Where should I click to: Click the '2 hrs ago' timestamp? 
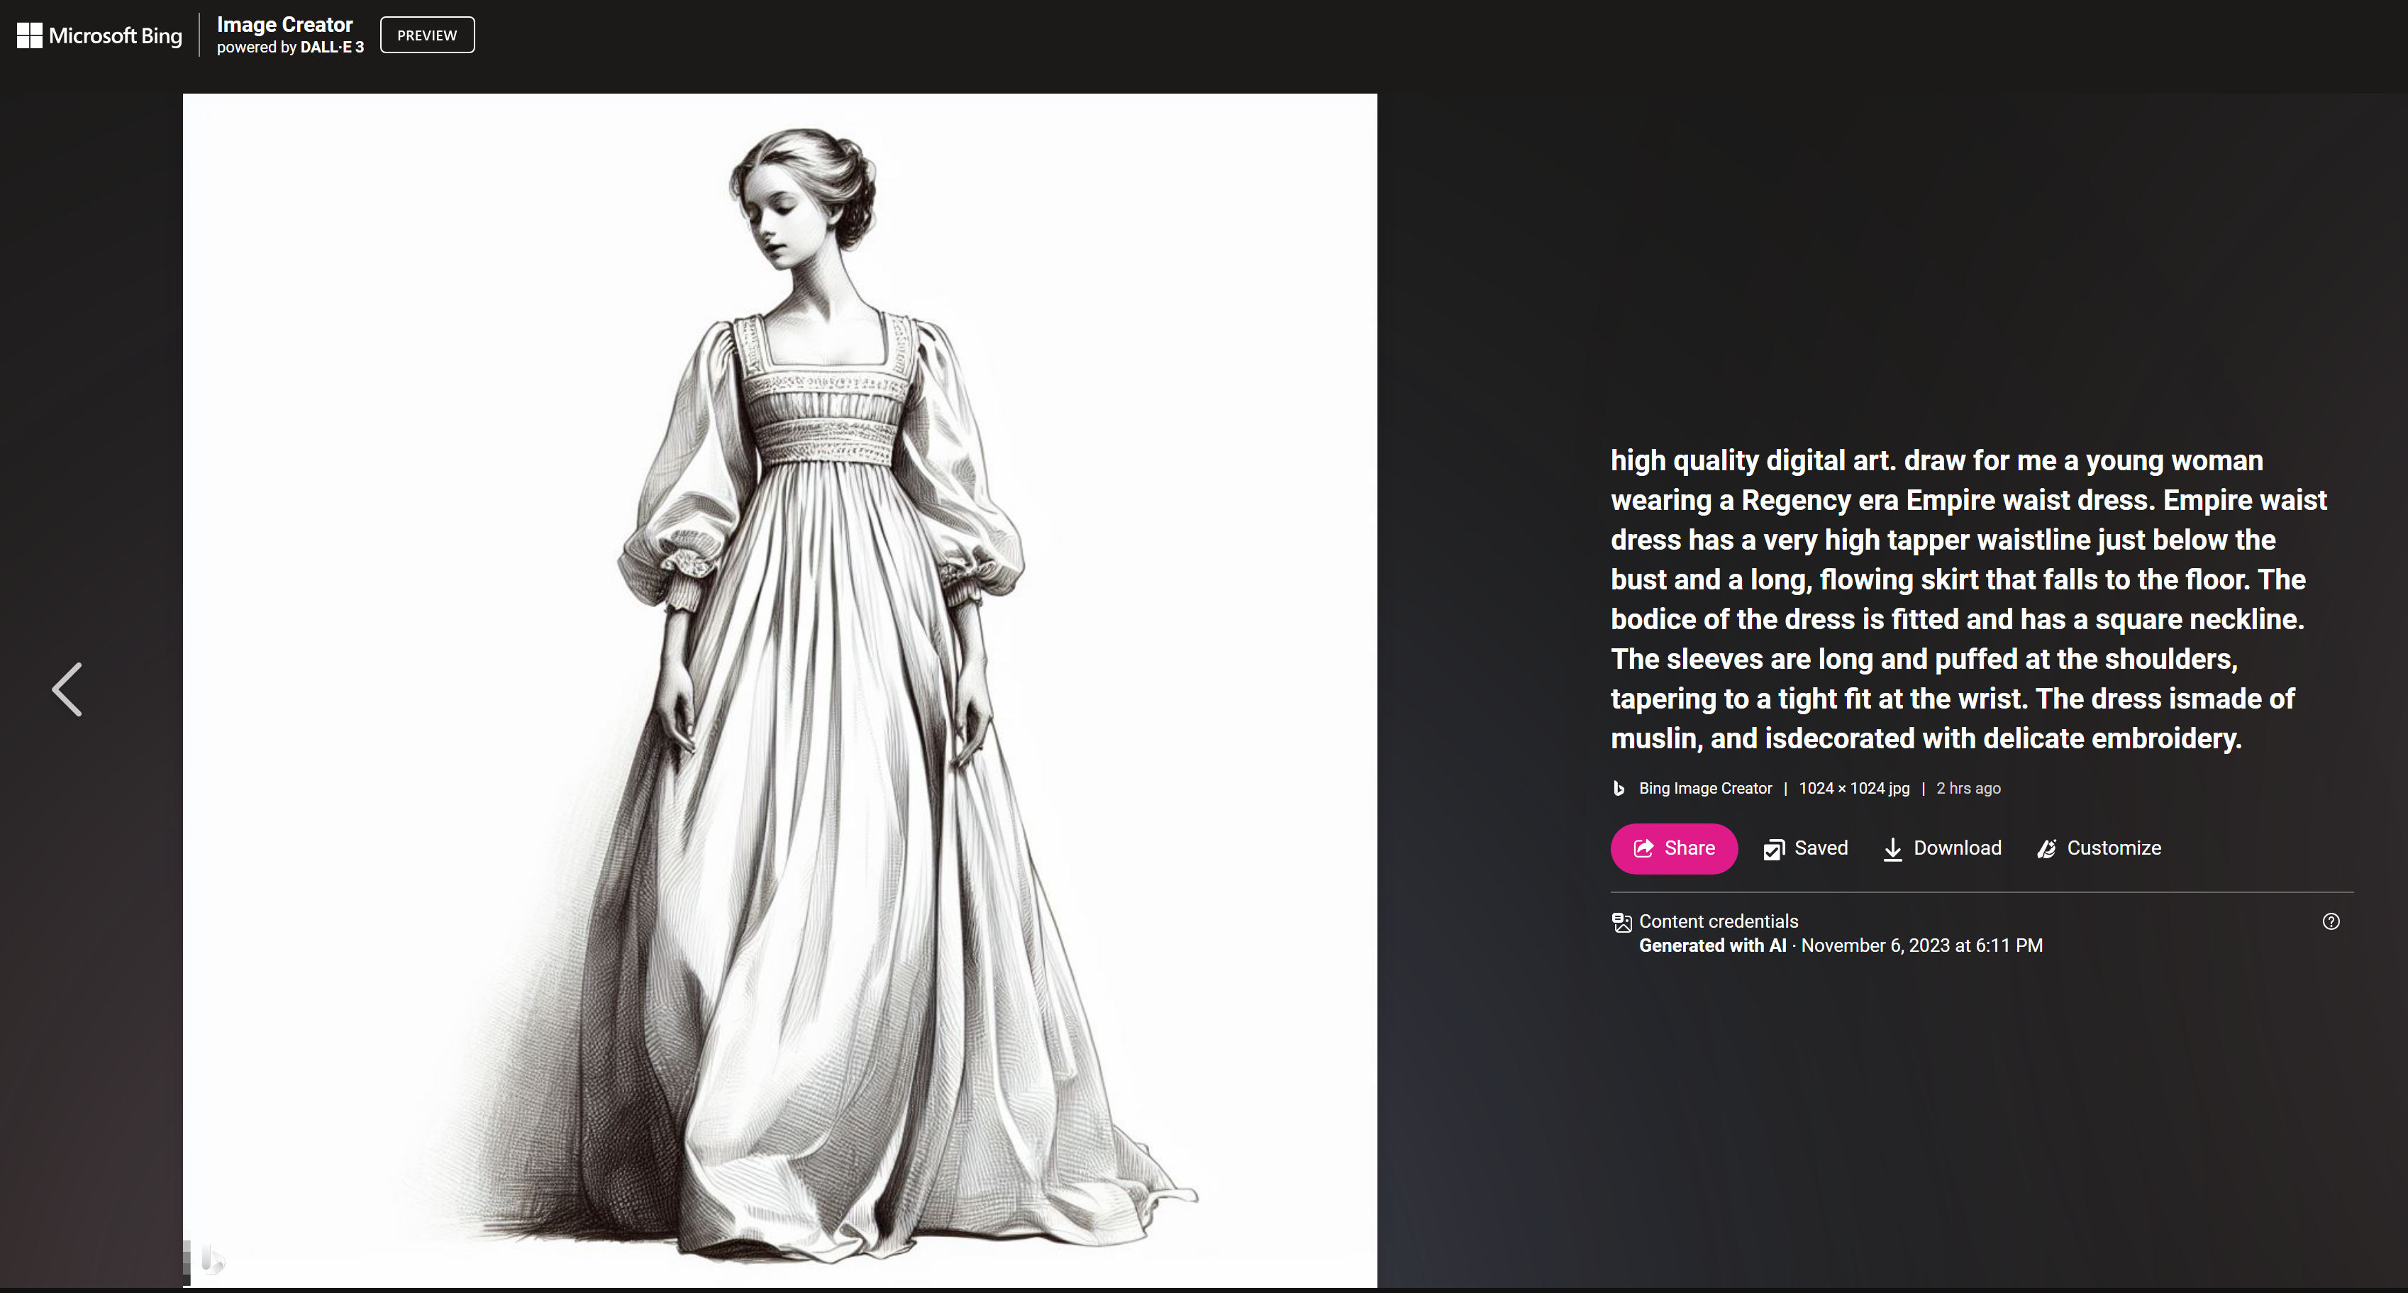click(x=1968, y=788)
